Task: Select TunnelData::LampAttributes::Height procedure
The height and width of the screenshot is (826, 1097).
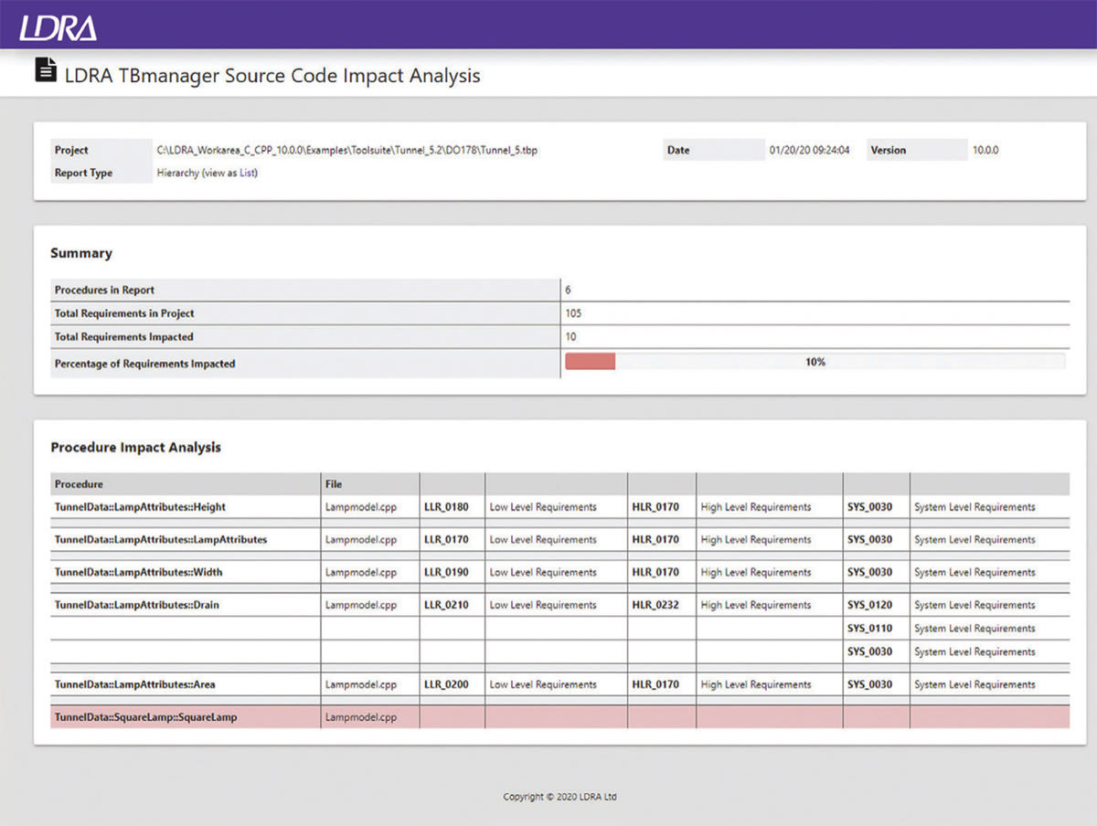Action: [x=140, y=507]
